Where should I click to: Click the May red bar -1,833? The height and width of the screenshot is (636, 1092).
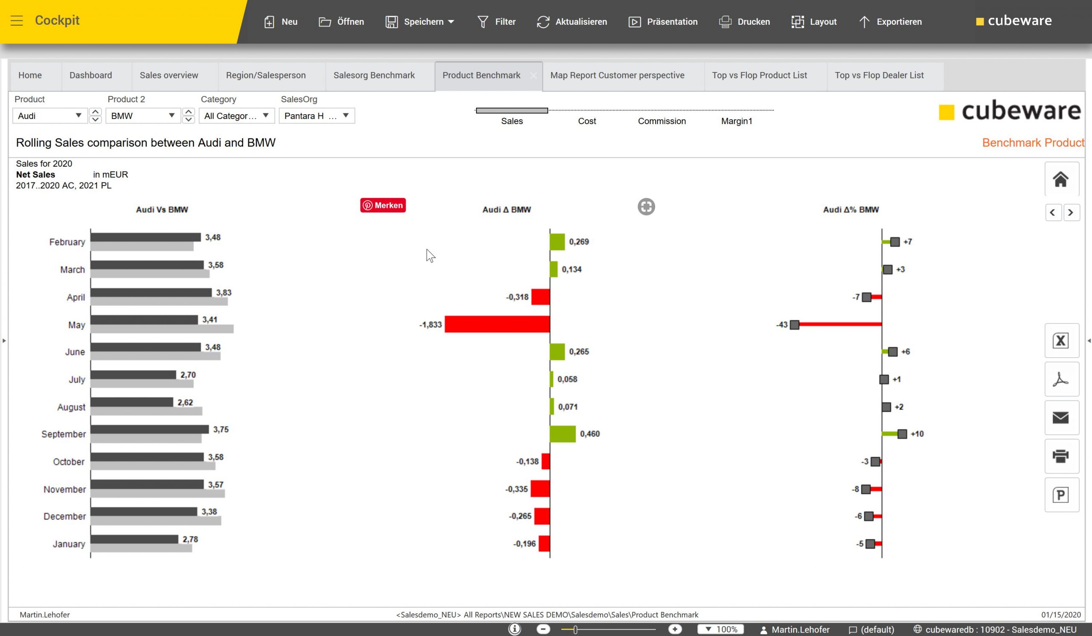[497, 324]
